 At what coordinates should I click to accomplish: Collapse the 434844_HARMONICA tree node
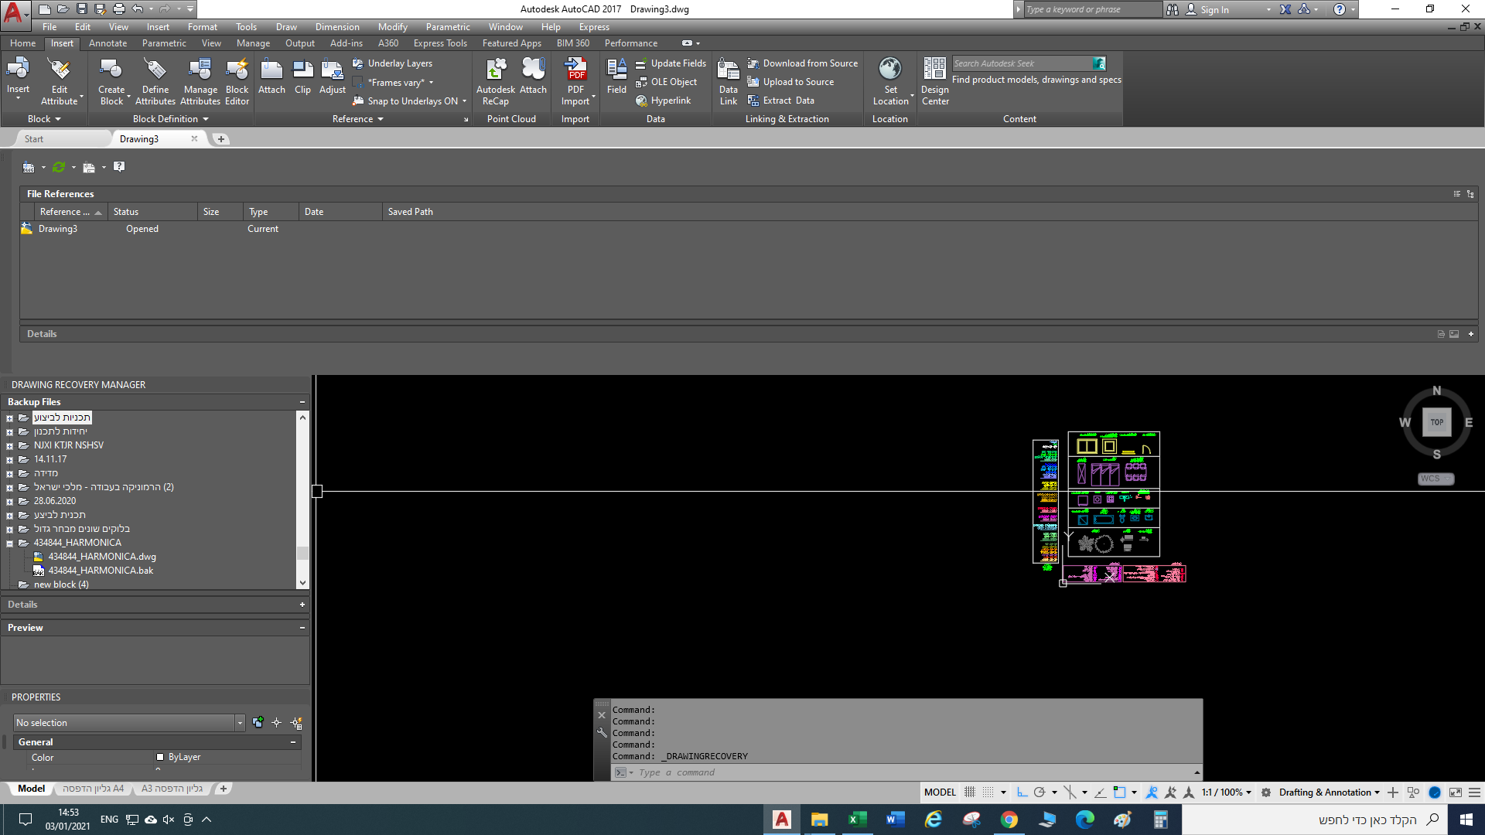pyautogui.click(x=10, y=544)
